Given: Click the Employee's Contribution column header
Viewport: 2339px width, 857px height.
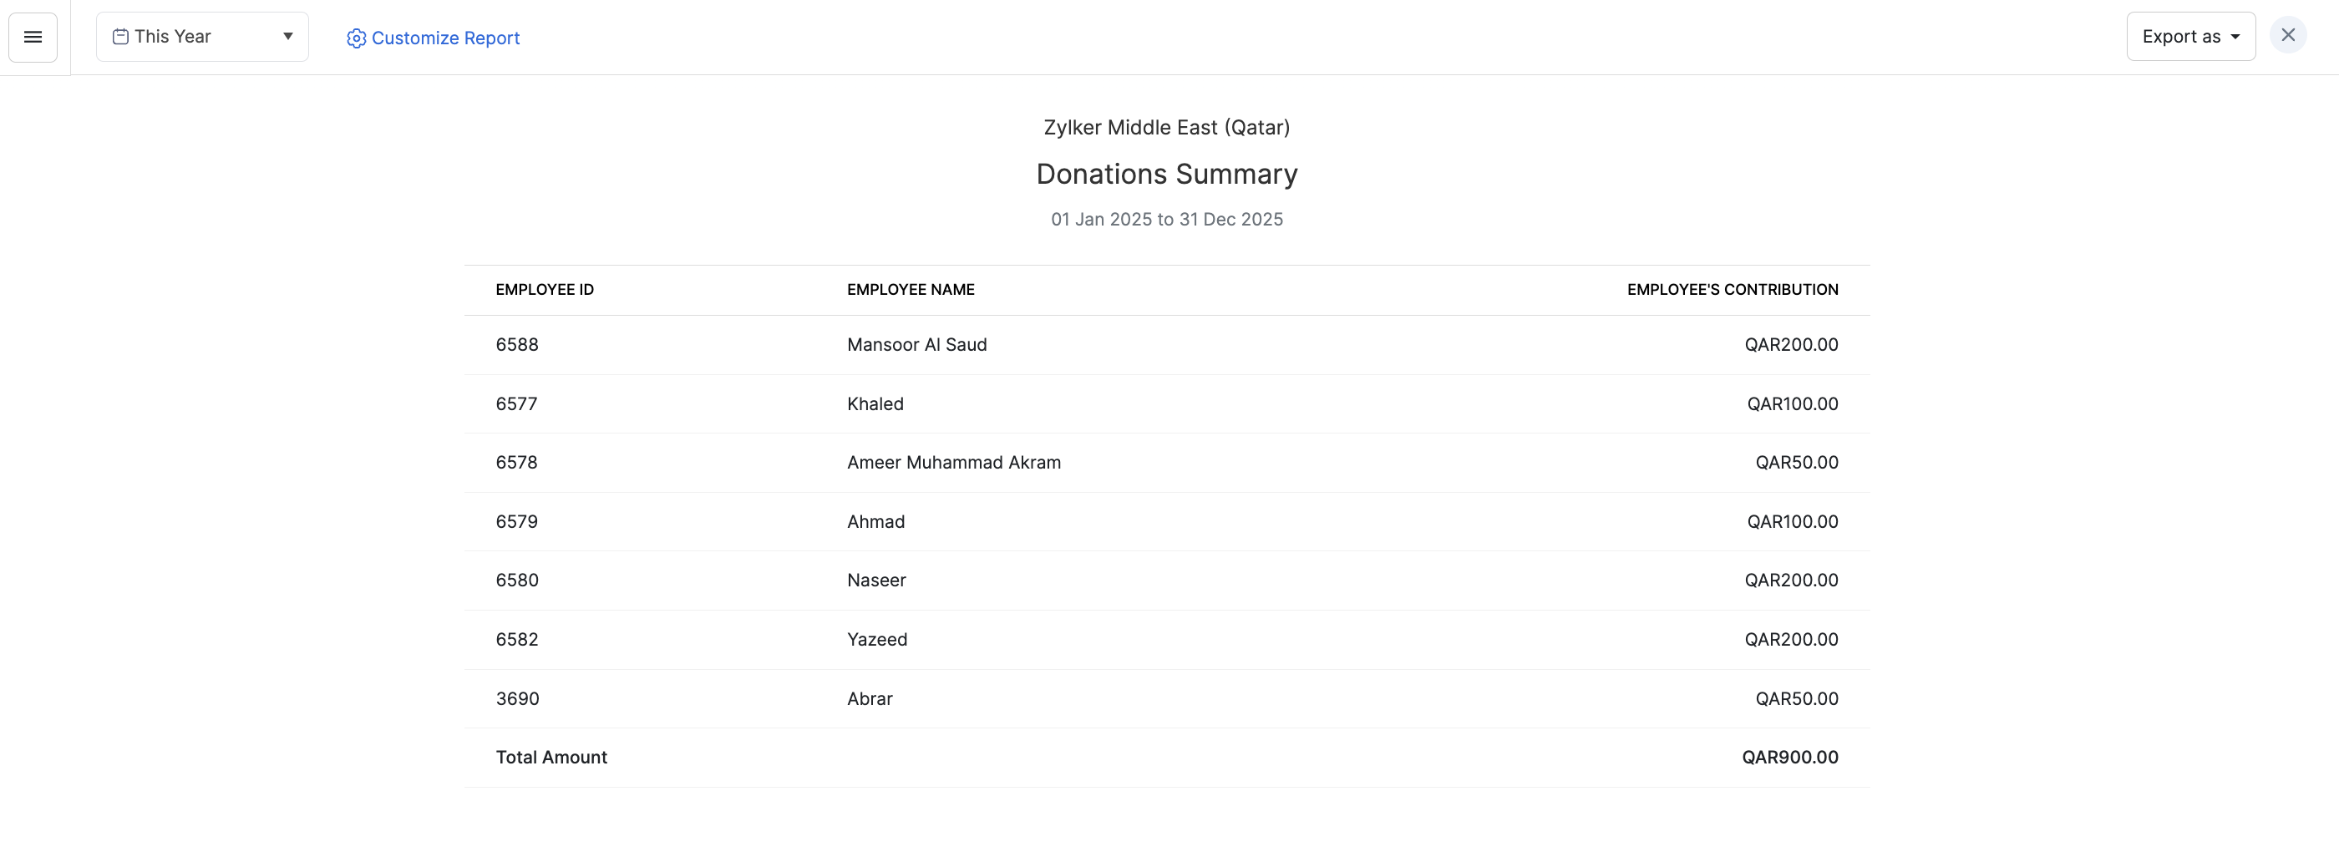Looking at the screenshot, I should click(x=1732, y=290).
